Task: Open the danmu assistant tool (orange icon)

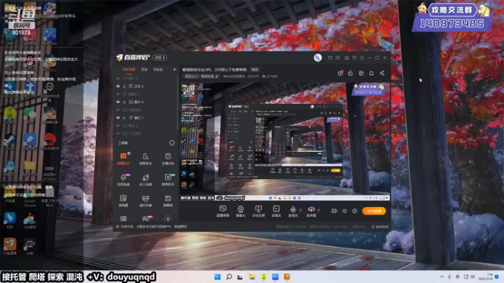Action: point(123,158)
